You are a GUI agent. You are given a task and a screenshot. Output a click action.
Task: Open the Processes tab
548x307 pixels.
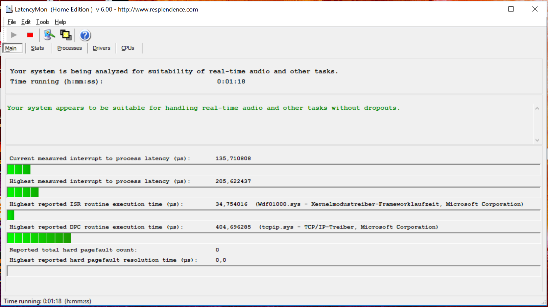click(x=69, y=48)
